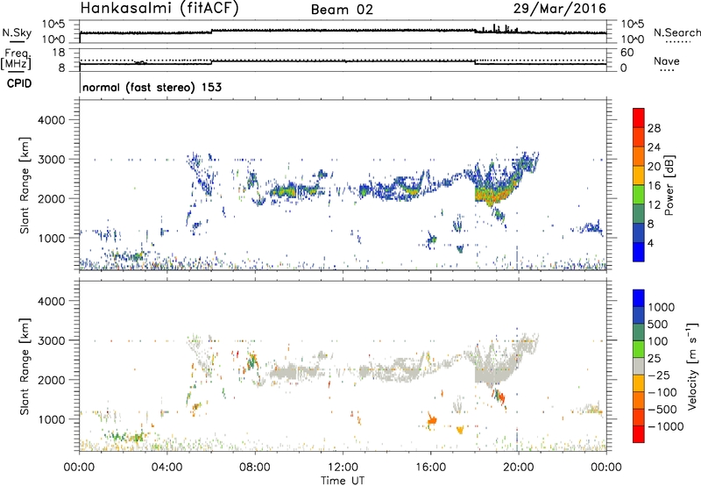Click the 500 value on Velocity scale
701x486 pixels.
pyautogui.click(x=658, y=324)
